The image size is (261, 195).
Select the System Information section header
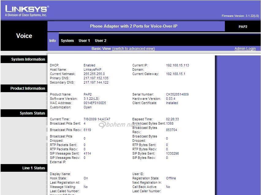point(28,59)
